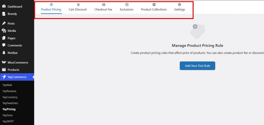Click the gift icon above Product Pricing
This screenshot has width=264, height=125.
pyautogui.click(x=51, y=5)
